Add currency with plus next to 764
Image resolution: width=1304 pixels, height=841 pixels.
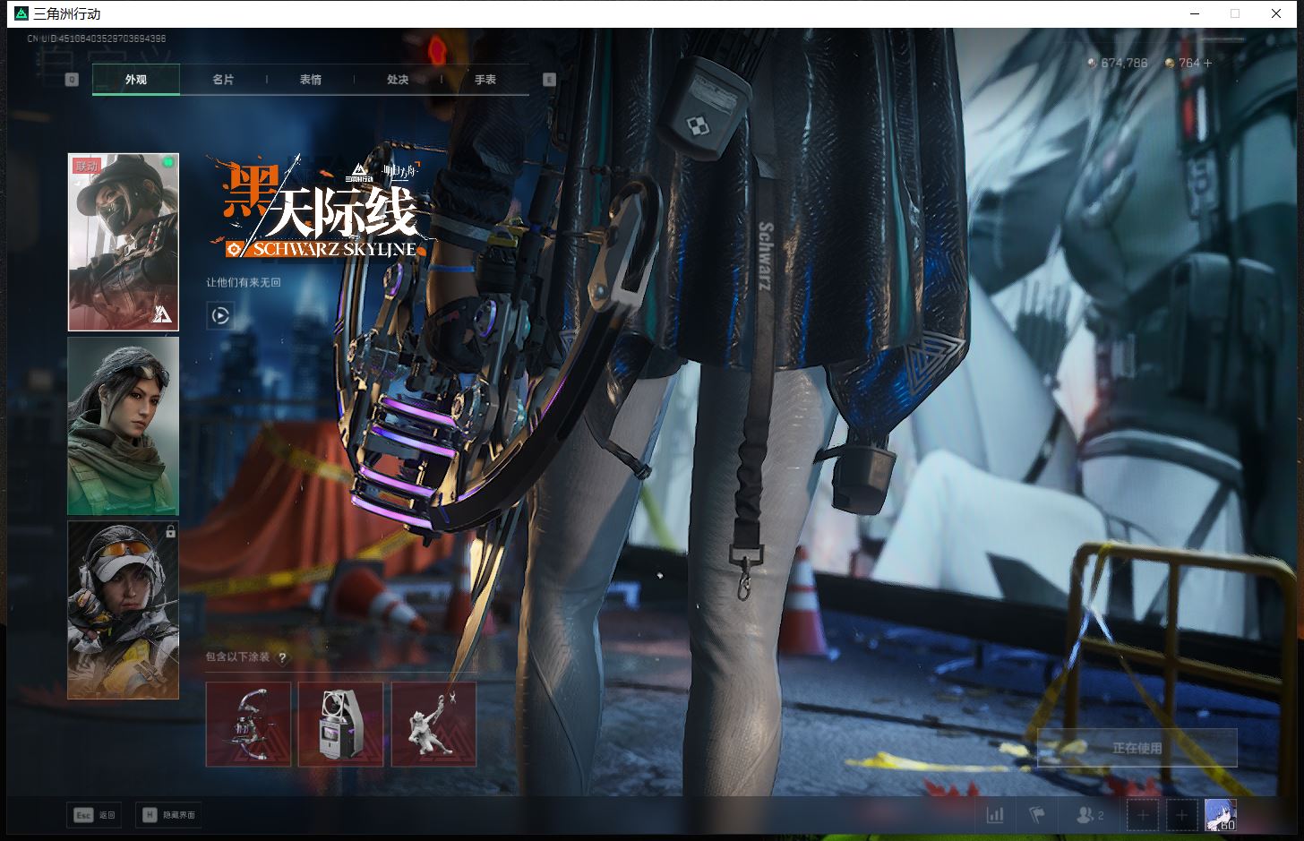tap(1208, 63)
